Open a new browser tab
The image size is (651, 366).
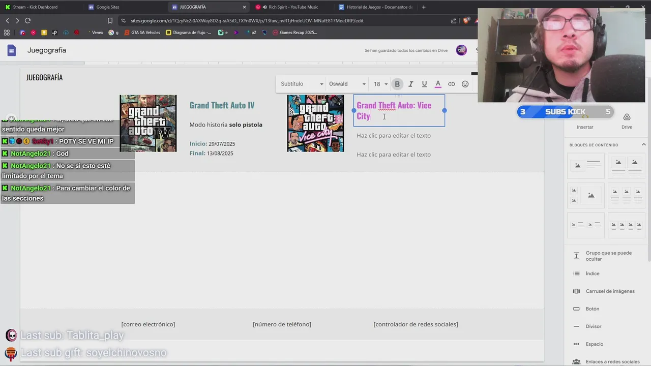pyautogui.click(x=424, y=7)
